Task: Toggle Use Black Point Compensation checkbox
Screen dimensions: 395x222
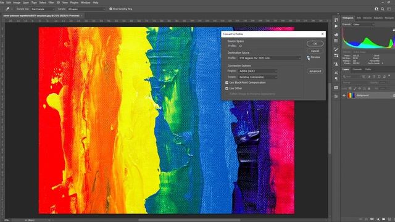Action: coord(227,83)
